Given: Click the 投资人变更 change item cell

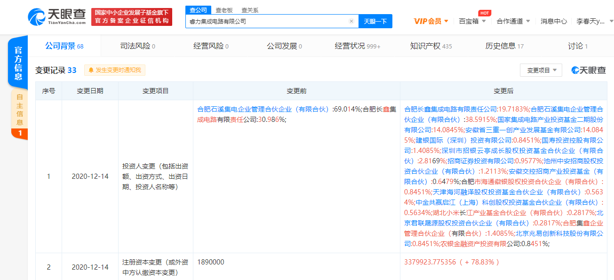Looking at the screenshot, I should tap(156, 176).
